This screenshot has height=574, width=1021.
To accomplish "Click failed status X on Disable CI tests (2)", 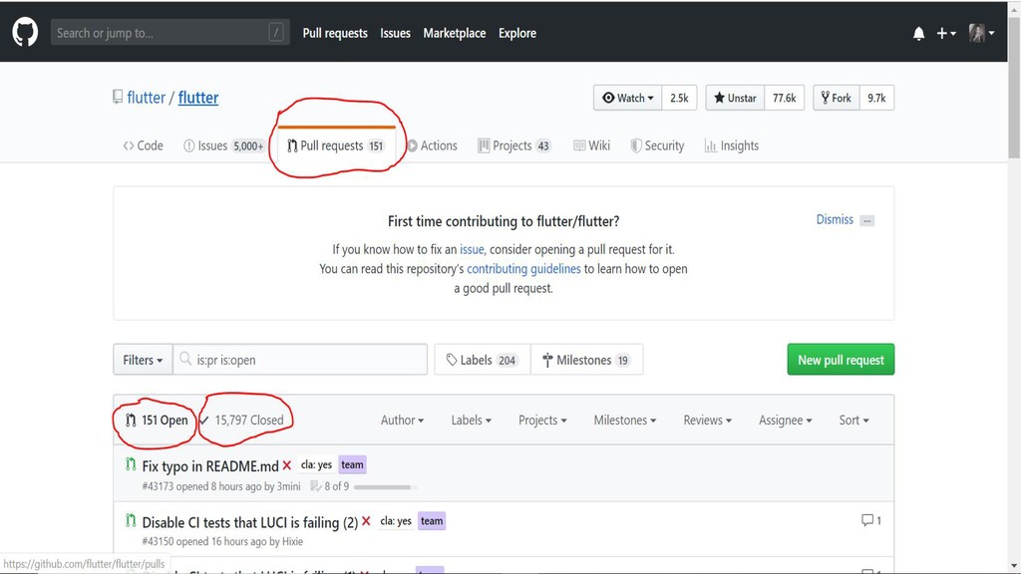I will point(366,521).
